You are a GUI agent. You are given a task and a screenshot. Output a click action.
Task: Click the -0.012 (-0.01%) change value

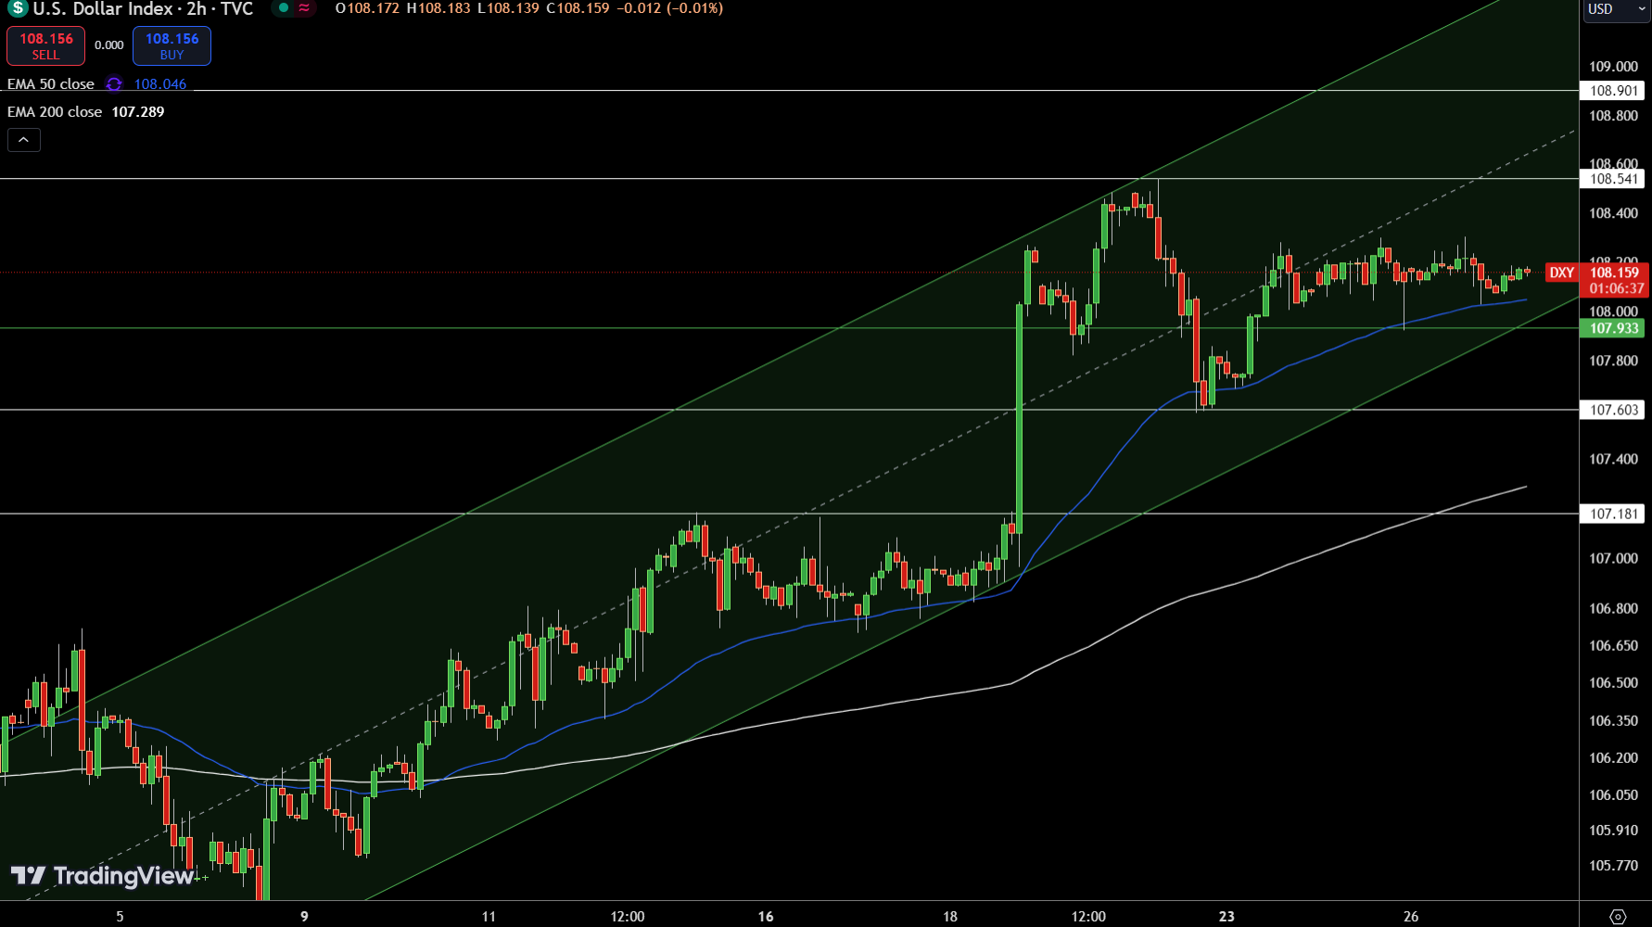(x=669, y=8)
